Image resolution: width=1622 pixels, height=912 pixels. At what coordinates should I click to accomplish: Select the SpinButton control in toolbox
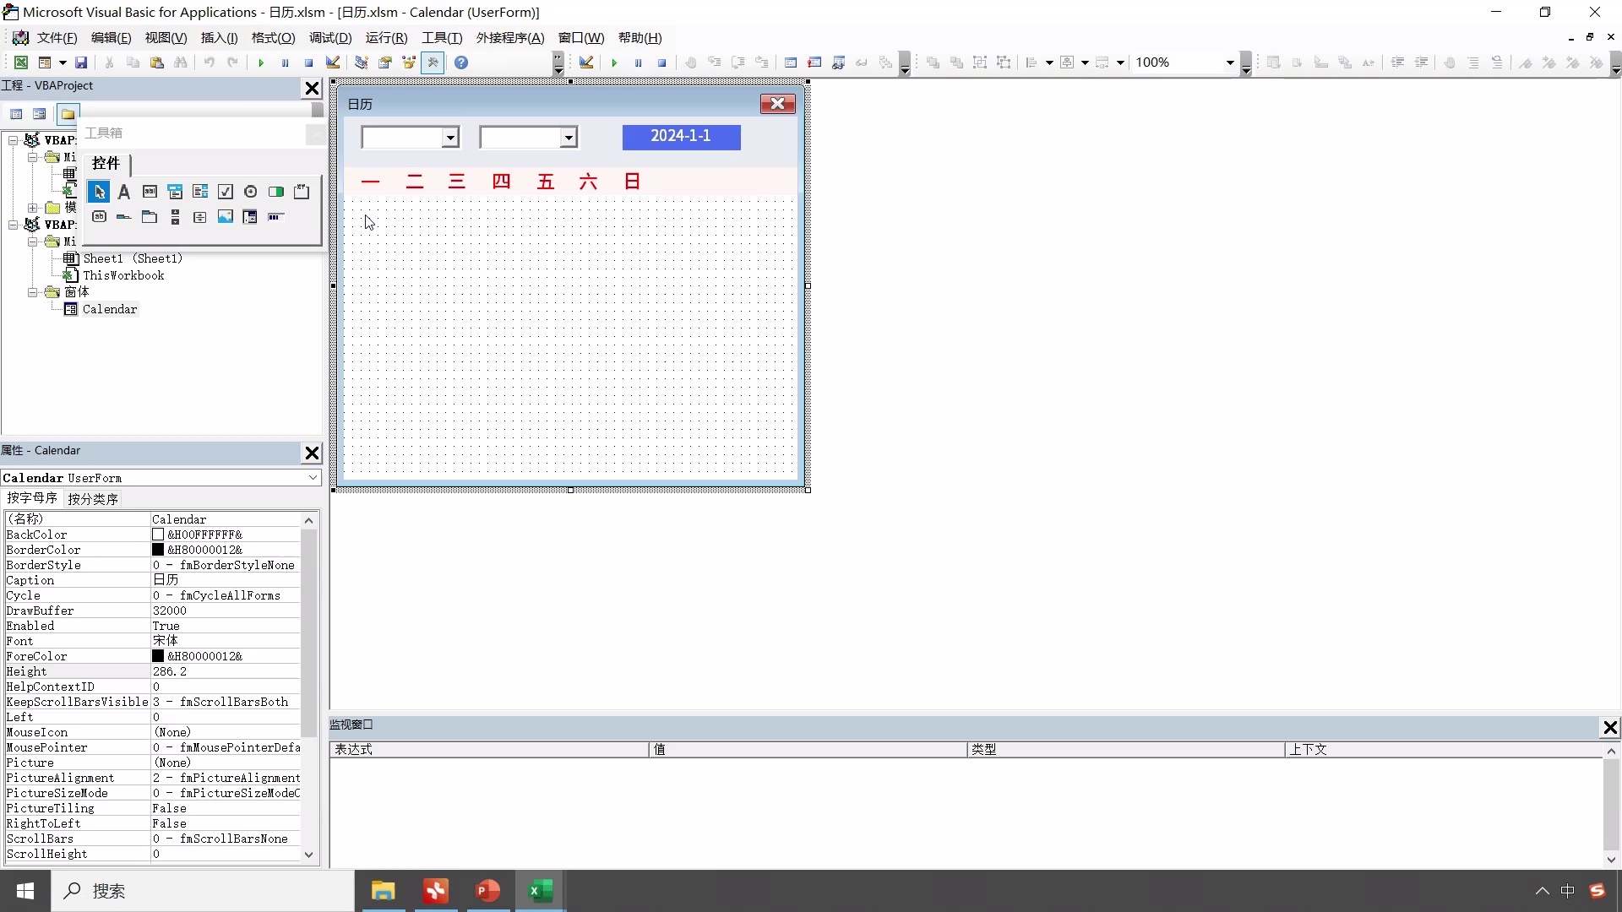coord(200,217)
